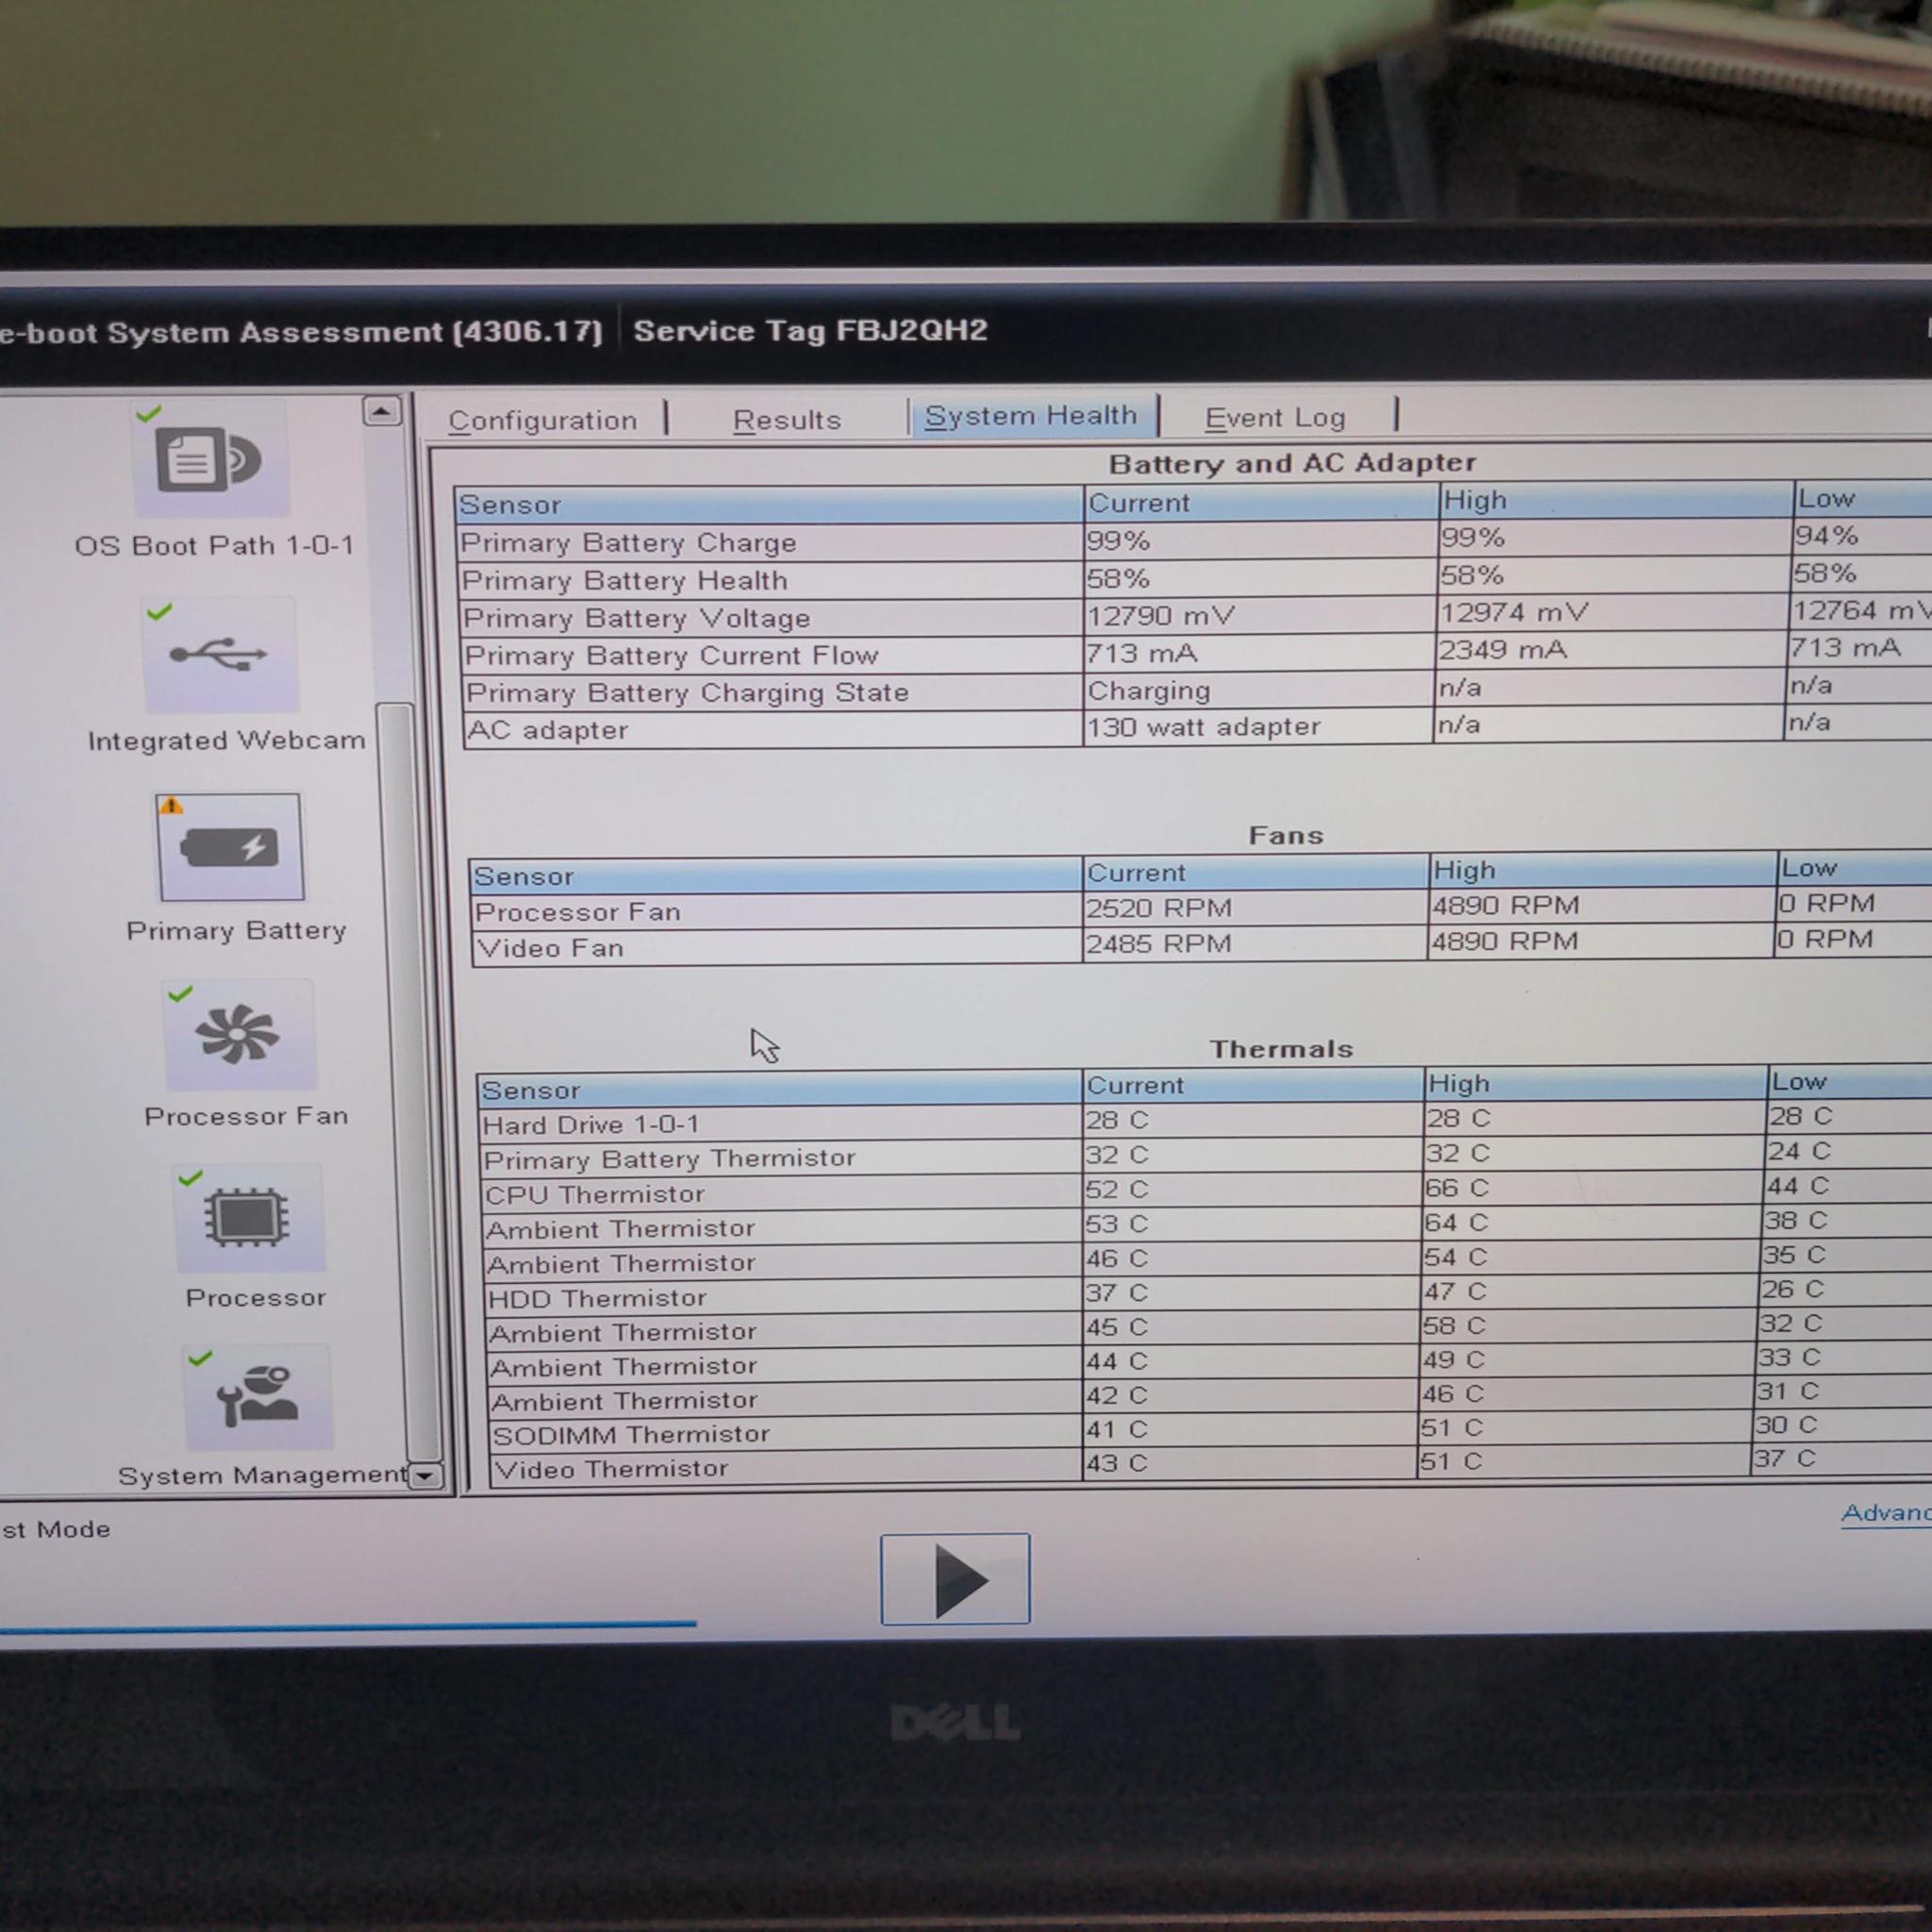Click the Primary Battery Health row label
Viewport: 1932px width, 1932px height.
tap(624, 580)
